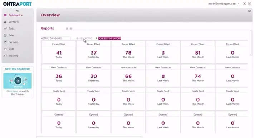Select the Opened Yesterday tile

(x=93, y=122)
